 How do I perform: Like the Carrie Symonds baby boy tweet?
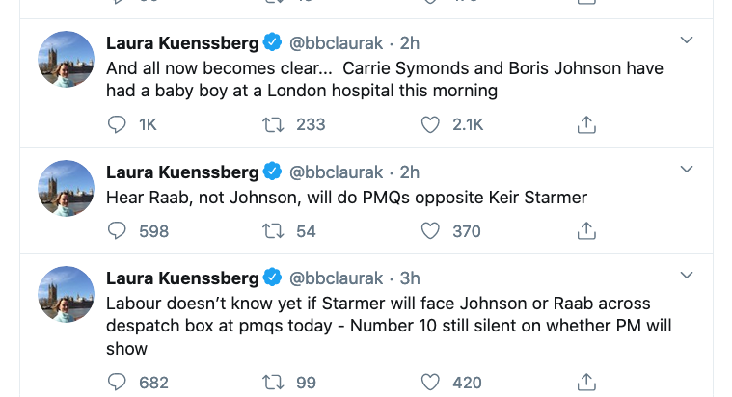(x=431, y=124)
